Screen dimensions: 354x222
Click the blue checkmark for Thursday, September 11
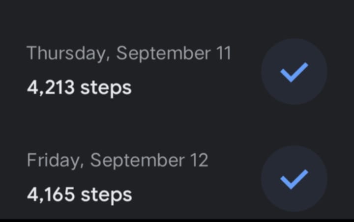[x=294, y=72]
